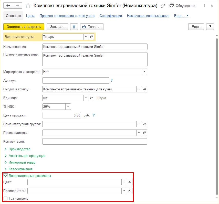
Task: Click the back navigation arrow
Action: (8, 5)
